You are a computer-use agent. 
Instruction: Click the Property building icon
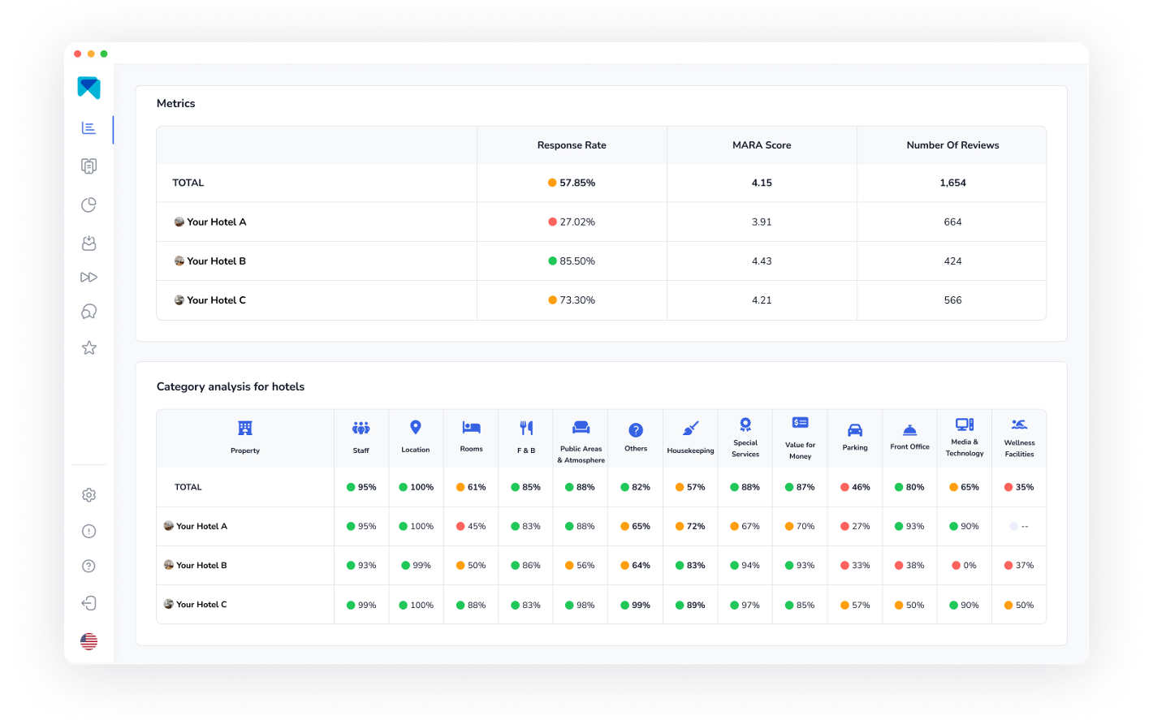(x=245, y=428)
